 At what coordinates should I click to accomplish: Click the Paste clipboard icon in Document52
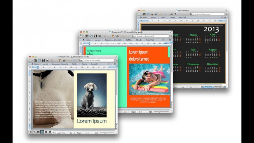pyautogui.click(x=60, y=60)
